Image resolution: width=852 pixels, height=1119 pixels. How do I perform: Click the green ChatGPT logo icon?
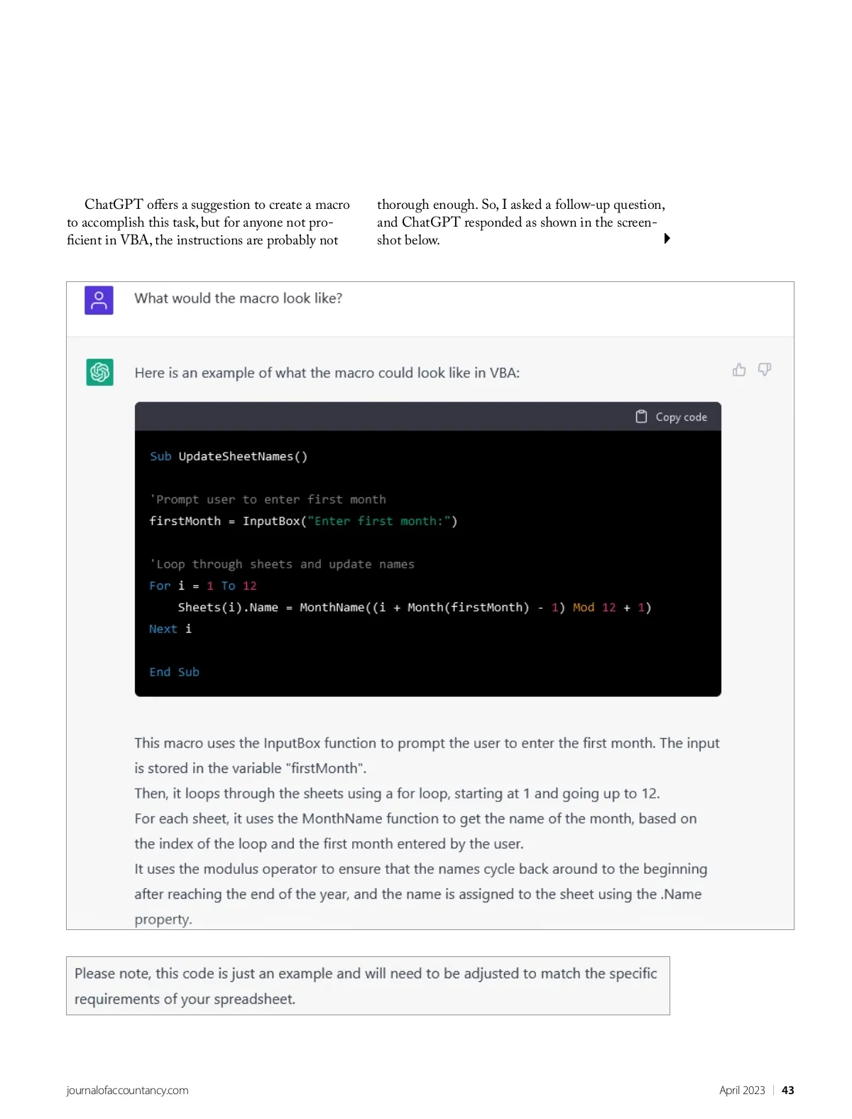coord(100,372)
